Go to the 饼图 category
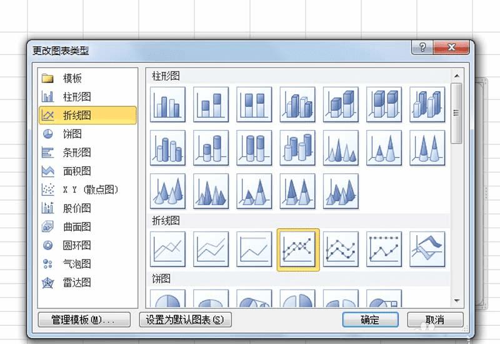Screen dimensions: 500x344 tap(87, 134)
